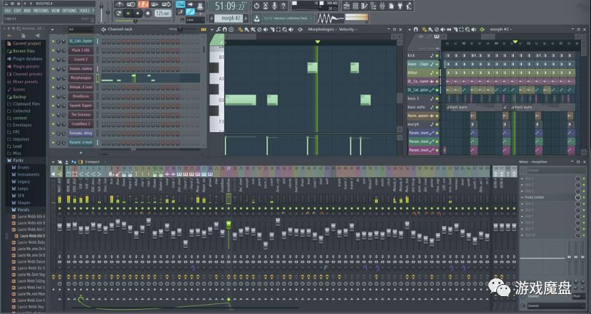Viewport: 591px width, 314px height.
Task: Open the PATTERNS menu
Action: click(41, 11)
